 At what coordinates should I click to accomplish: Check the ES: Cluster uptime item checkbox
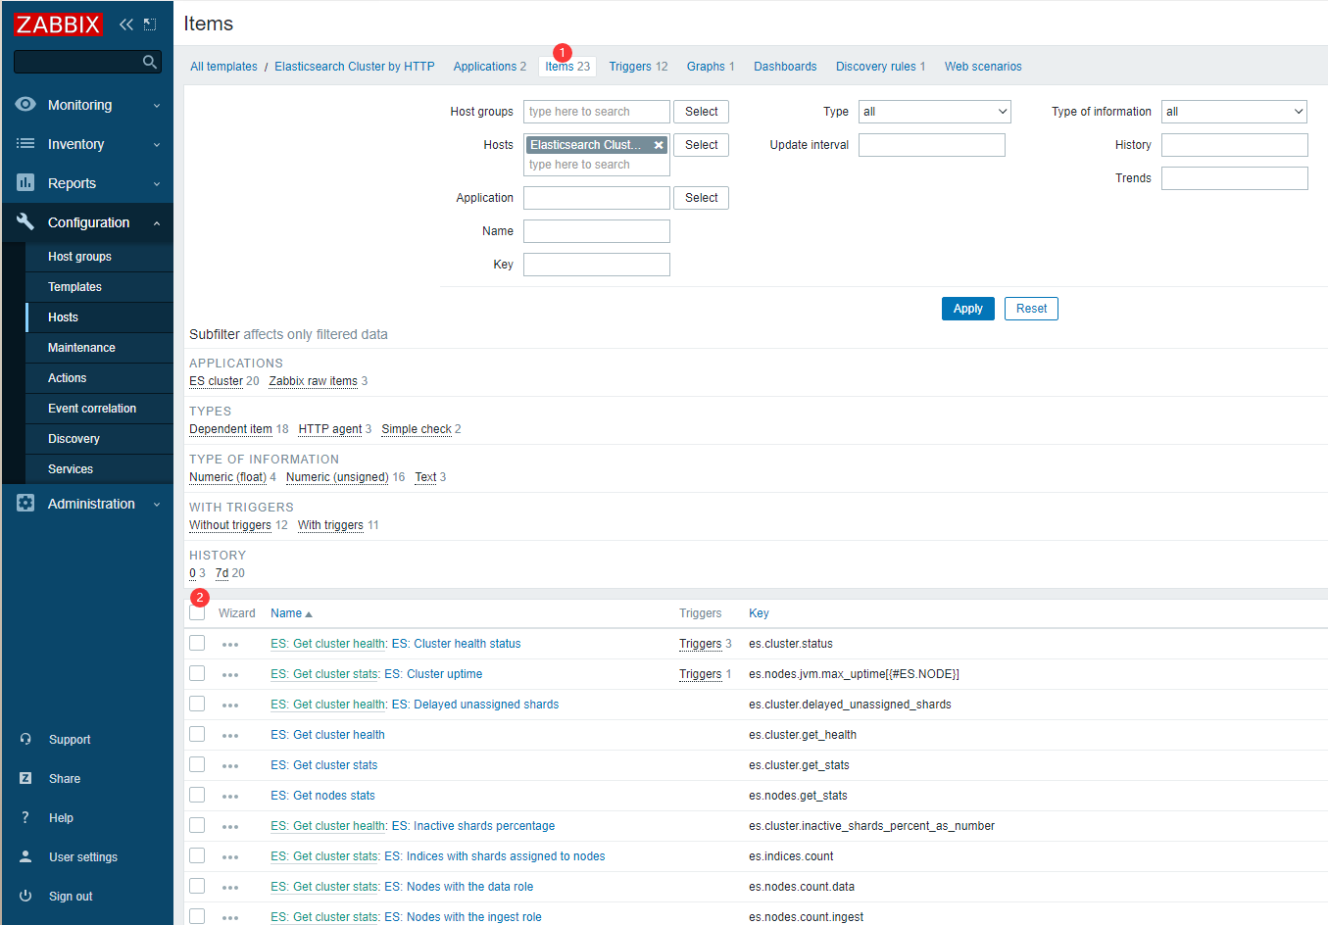(197, 674)
